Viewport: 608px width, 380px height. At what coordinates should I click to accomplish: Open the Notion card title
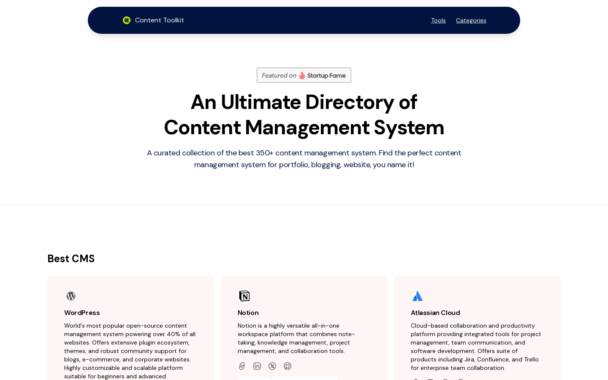[248, 312]
